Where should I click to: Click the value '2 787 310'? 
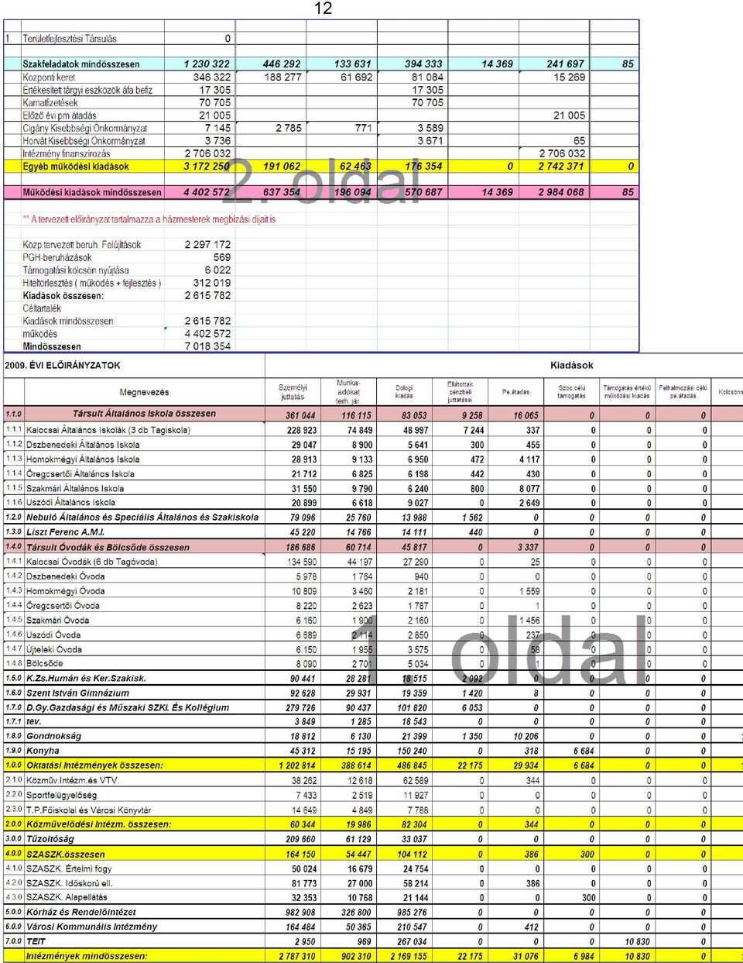pos(297,956)
